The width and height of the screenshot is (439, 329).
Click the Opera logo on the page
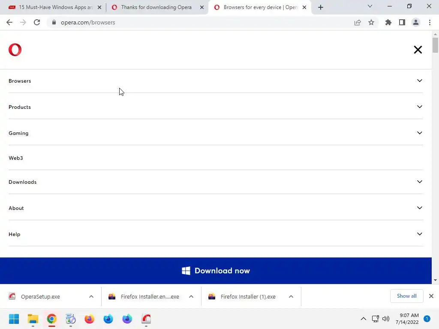click(15, 50)
